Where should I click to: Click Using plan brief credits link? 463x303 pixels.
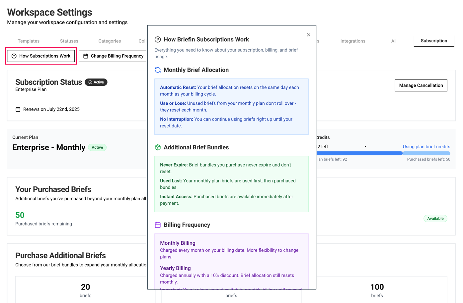pyautogui.click(x=426, y=147)
